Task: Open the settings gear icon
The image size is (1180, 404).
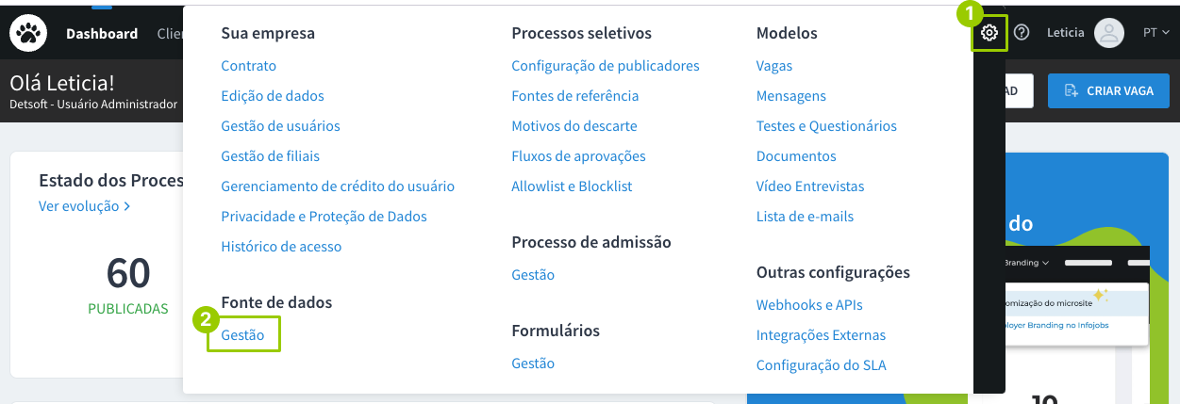Action: click(x=989, y=33)
